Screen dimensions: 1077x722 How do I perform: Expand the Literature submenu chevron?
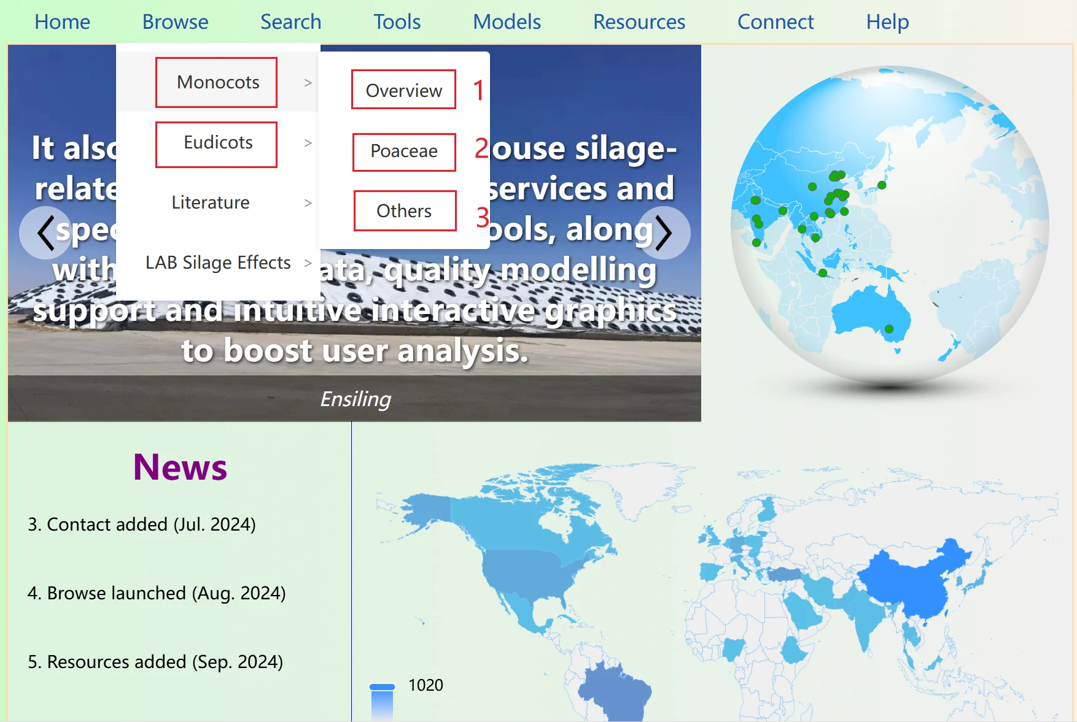pyautogui.click(x=308, y=202)
